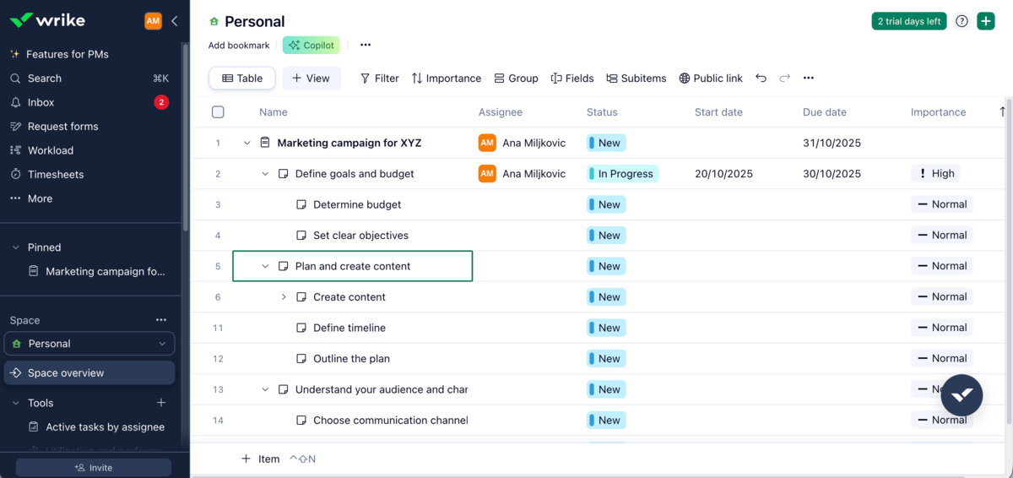
Task: Collapse Define goals and budget row
Action: (x=265, y=174)
